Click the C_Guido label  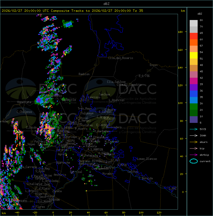[31, 127]
